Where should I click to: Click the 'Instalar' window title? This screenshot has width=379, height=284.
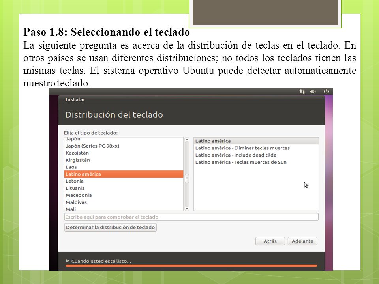75,99
